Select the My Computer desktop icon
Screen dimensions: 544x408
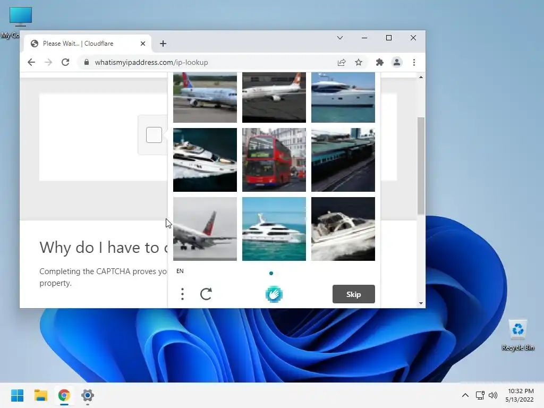(x=21, y=22)
